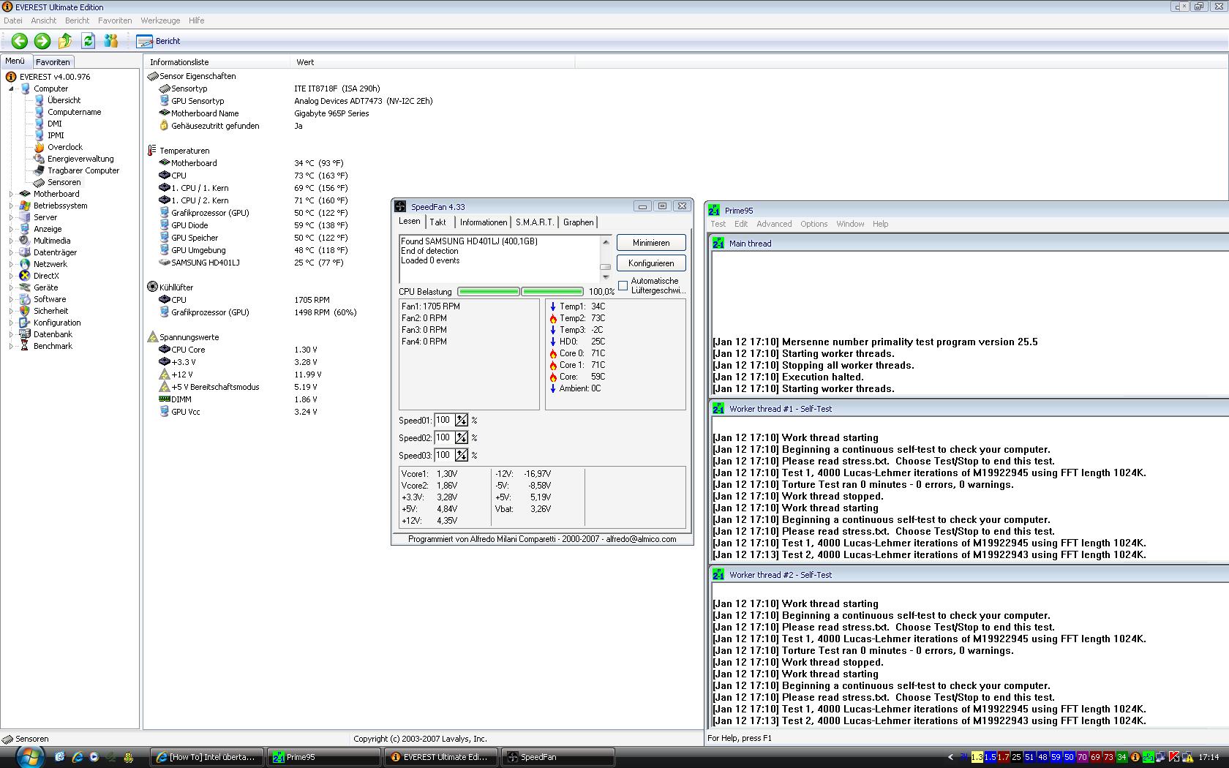Select the Sensoren tree item
The width and height of the screenshot is (1229, 768).
(x=64, y=182)
